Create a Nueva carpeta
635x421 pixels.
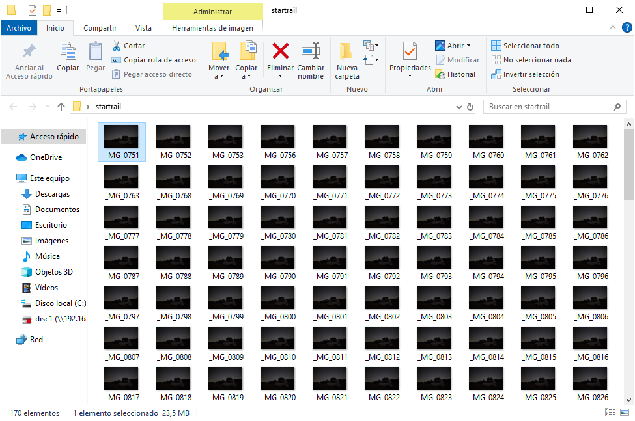[346, 61]
